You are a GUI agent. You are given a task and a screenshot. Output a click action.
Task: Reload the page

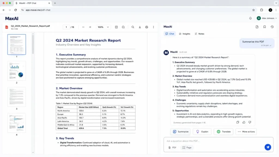(x=16, y=10)
